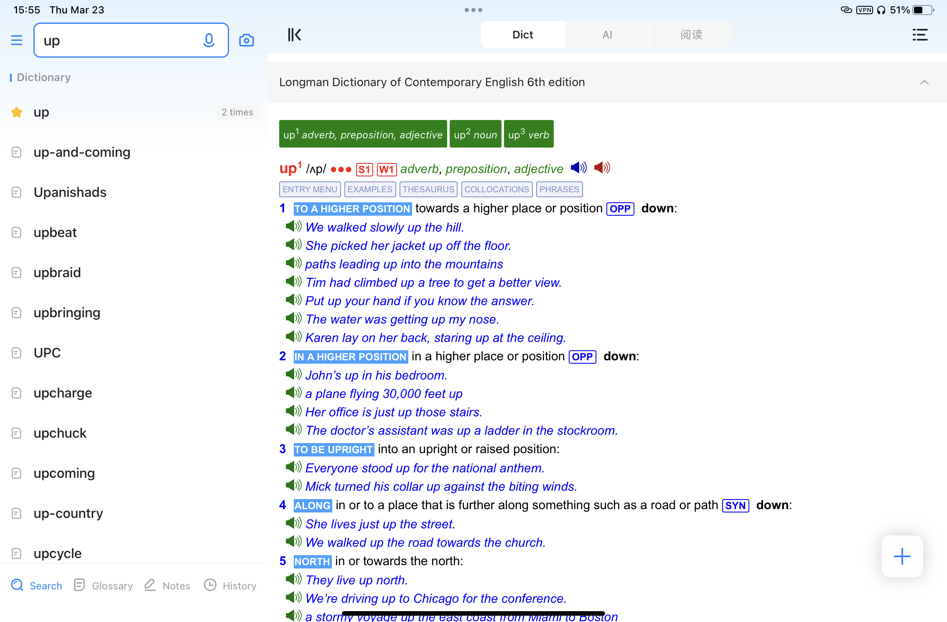This screenshot has height=622, width=947.
Task: Play the red American pronunciation speaker
Action: pos(602,168)
